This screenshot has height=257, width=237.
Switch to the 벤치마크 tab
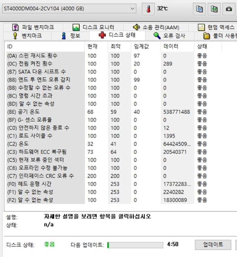[27, 36]
